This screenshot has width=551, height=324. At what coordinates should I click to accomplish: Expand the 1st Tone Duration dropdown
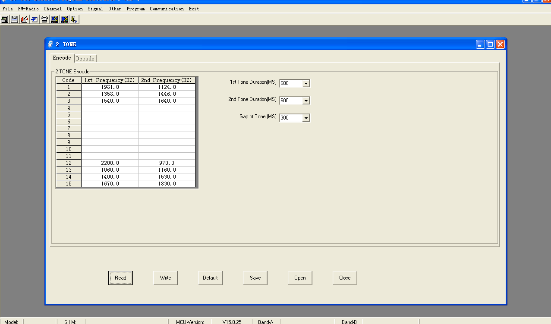coord(306,83)
